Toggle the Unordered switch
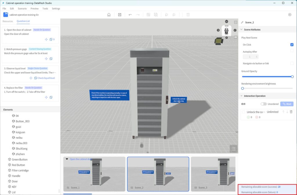The width and height of the screenshot is (297, 195). point(263,104)
